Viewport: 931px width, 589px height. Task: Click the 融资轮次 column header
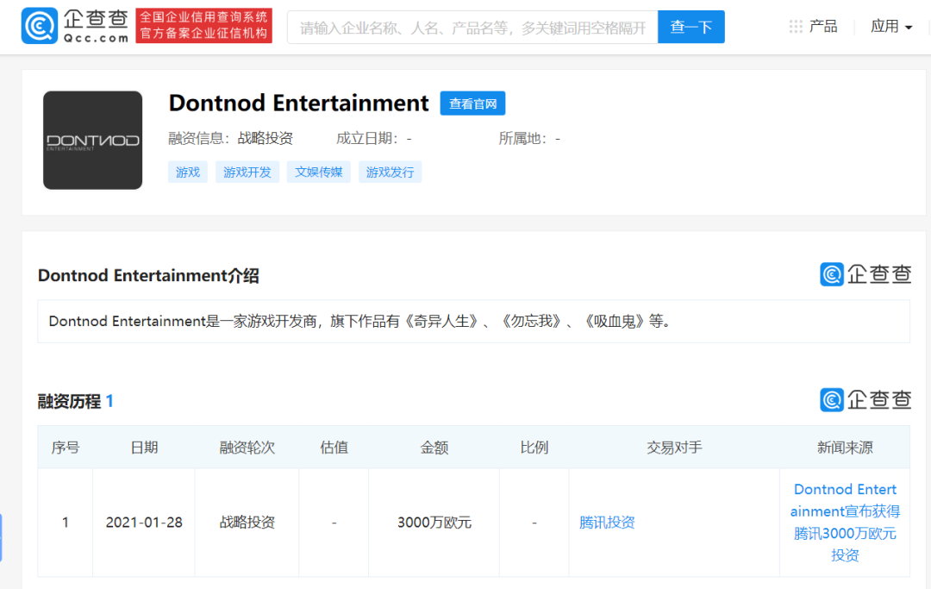[247, 448]
